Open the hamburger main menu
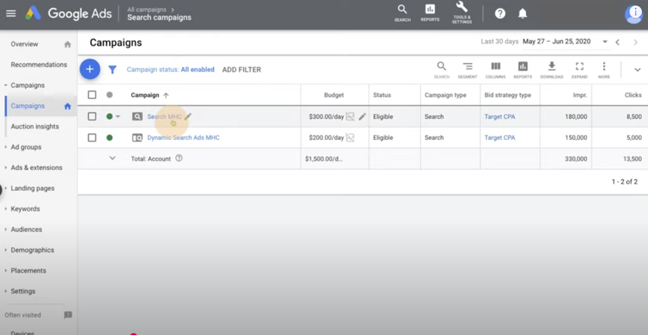This screenshot has width=648, height=335. pyautogui.click(x=10, y=14)
